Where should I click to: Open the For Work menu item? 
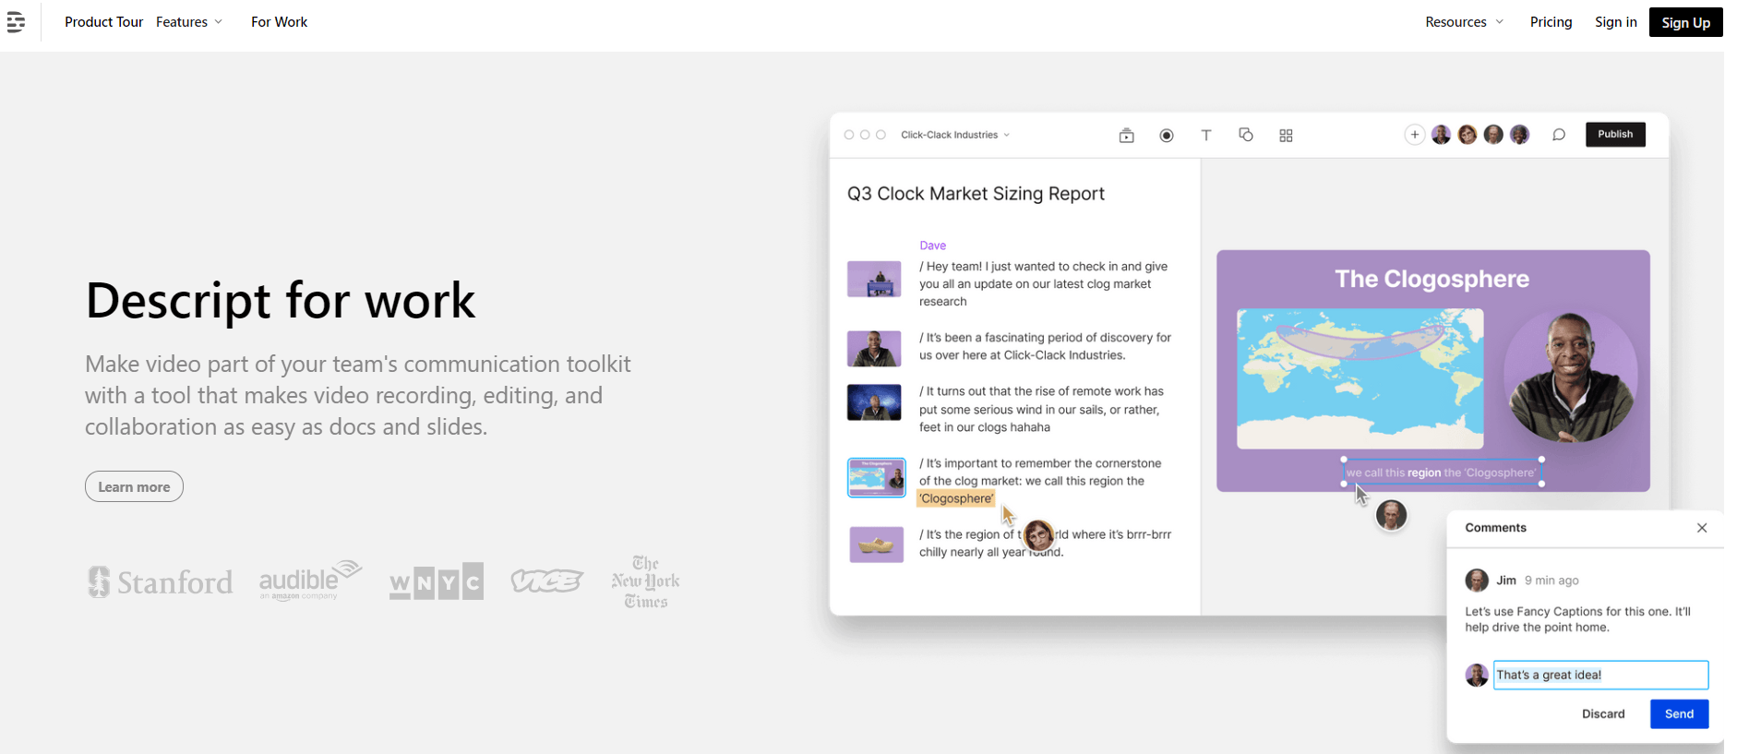tap(279, 22)
